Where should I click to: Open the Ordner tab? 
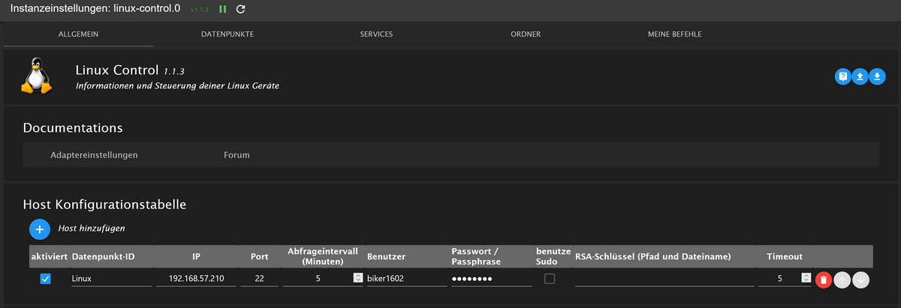point(525,34)
